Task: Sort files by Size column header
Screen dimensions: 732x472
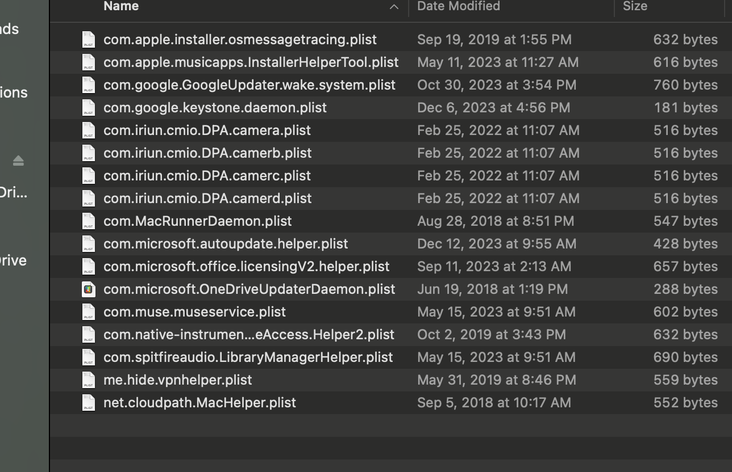Action: [635, 6]
